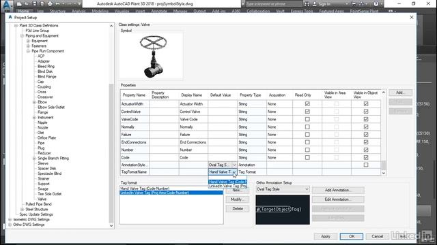Click the Edit Annotation... button

pos(338,199)
